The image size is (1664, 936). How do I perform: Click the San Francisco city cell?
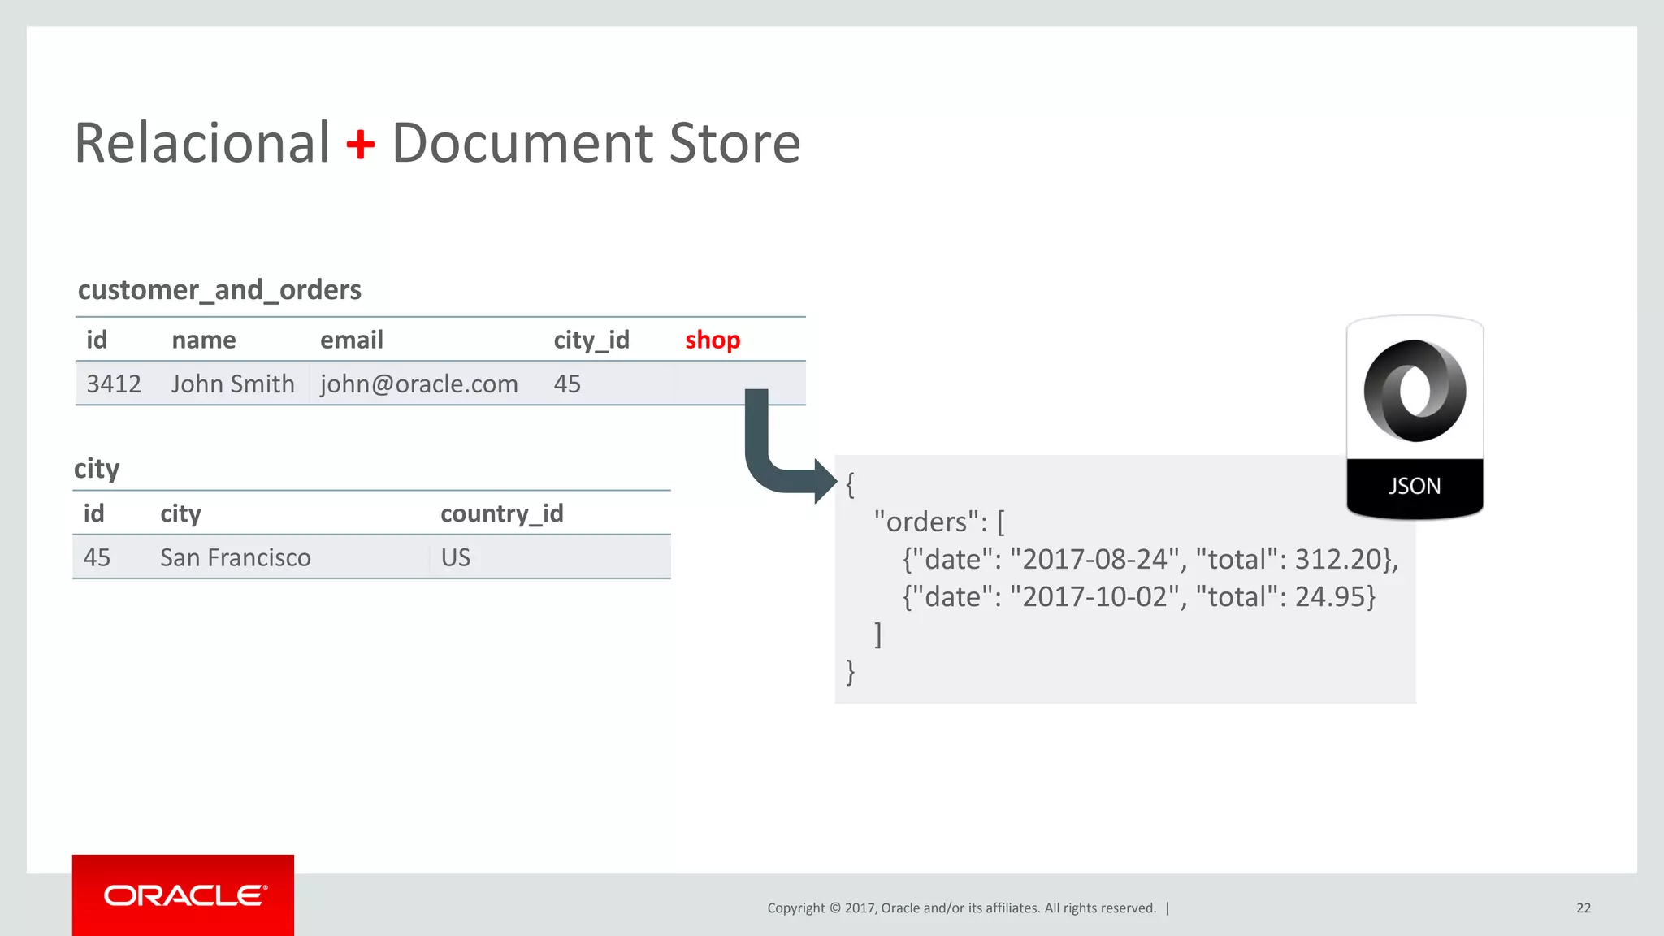click(235, 557)
